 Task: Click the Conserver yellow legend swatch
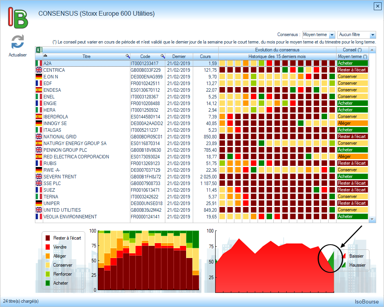point(48,265)
